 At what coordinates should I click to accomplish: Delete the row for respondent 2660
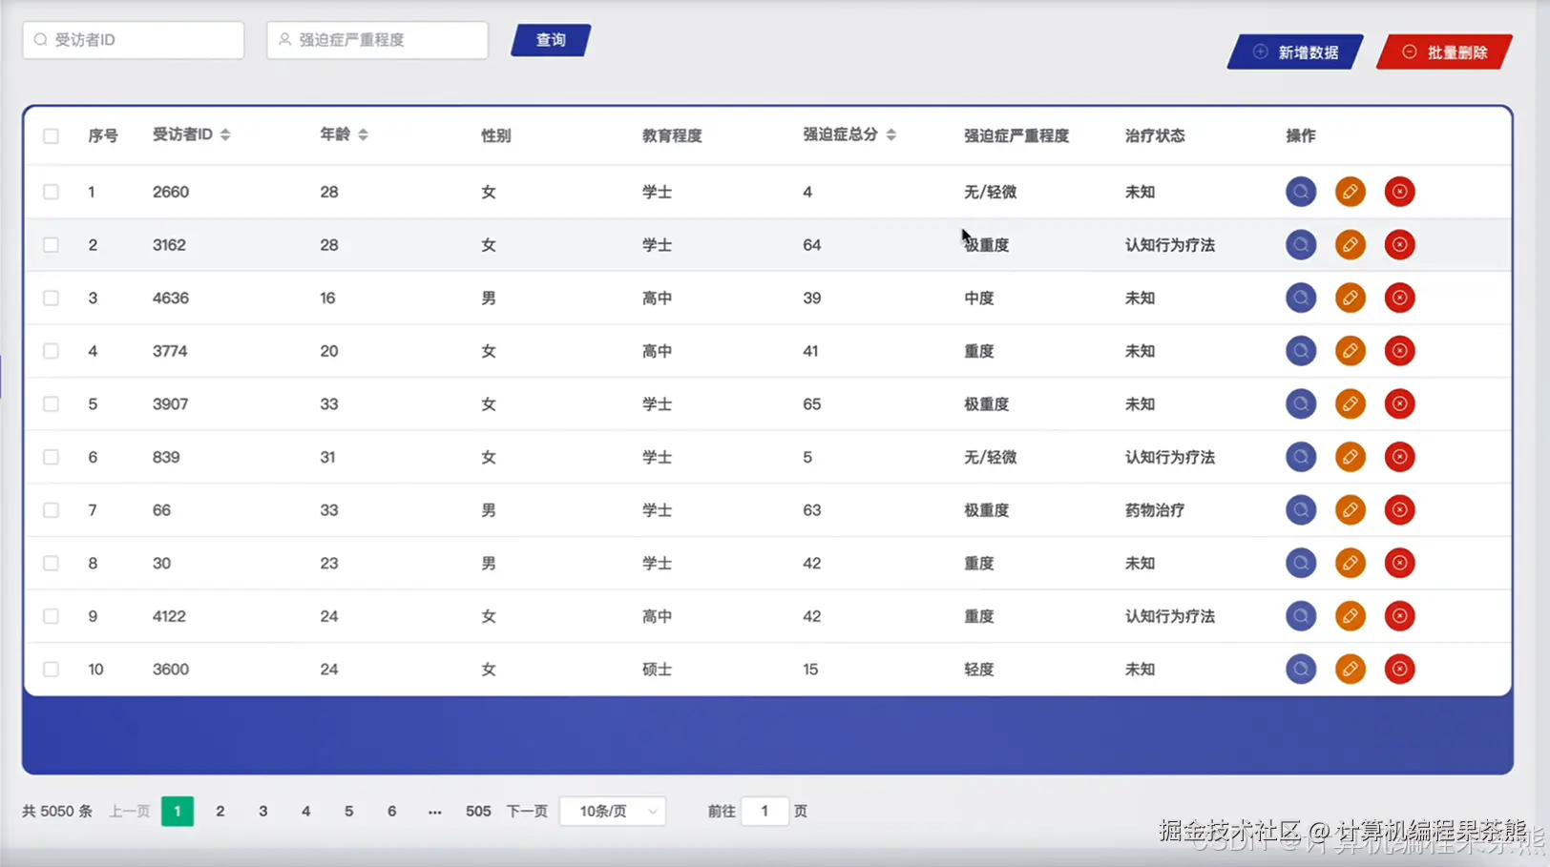[x=1400, y=192]
